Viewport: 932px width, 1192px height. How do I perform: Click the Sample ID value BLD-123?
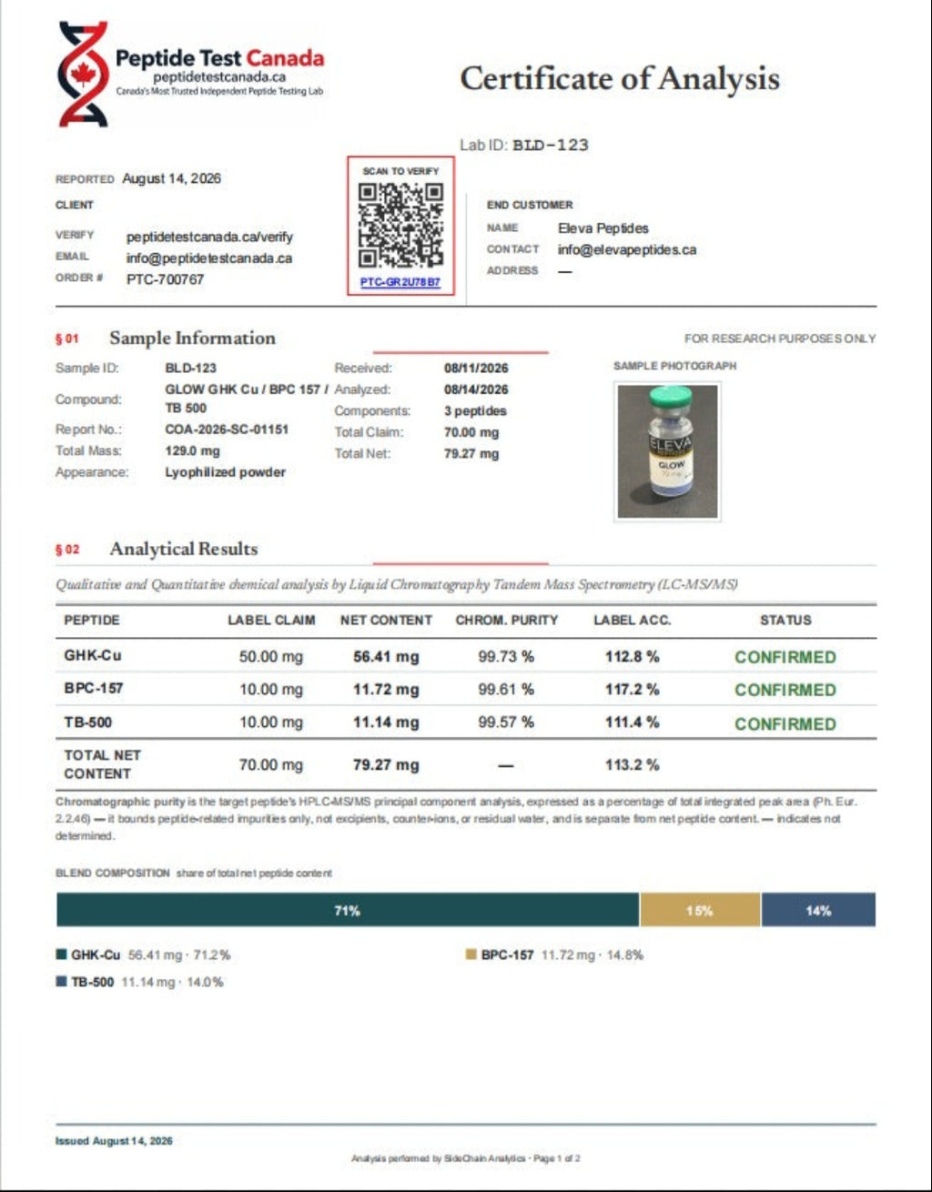click(x=190, y=369)
